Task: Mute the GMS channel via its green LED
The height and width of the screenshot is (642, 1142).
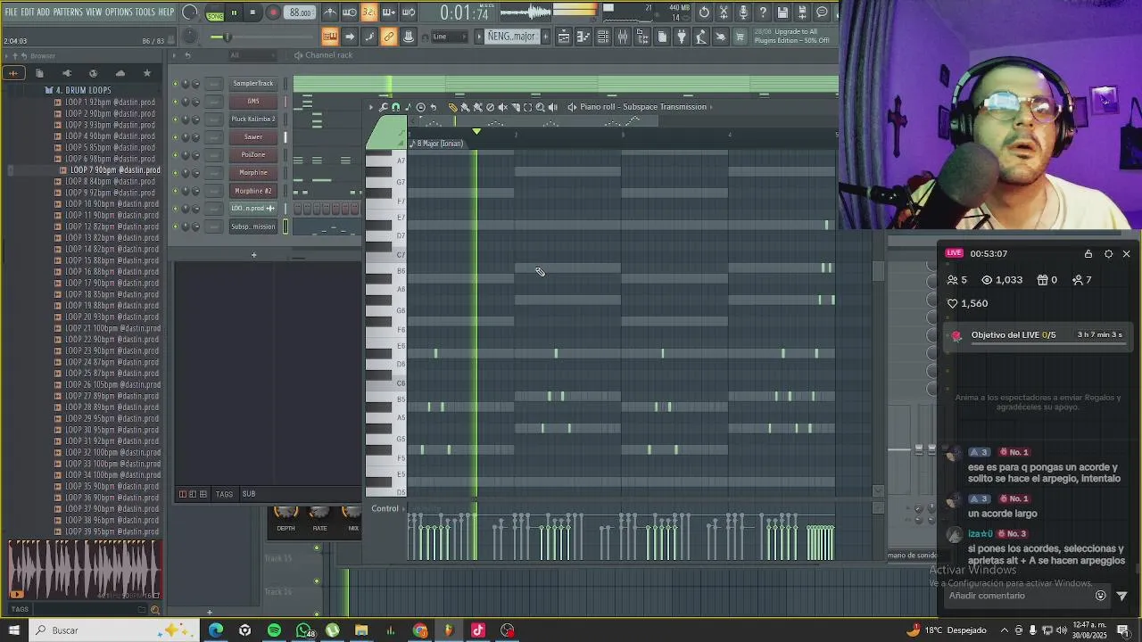Action: (176, 102)
